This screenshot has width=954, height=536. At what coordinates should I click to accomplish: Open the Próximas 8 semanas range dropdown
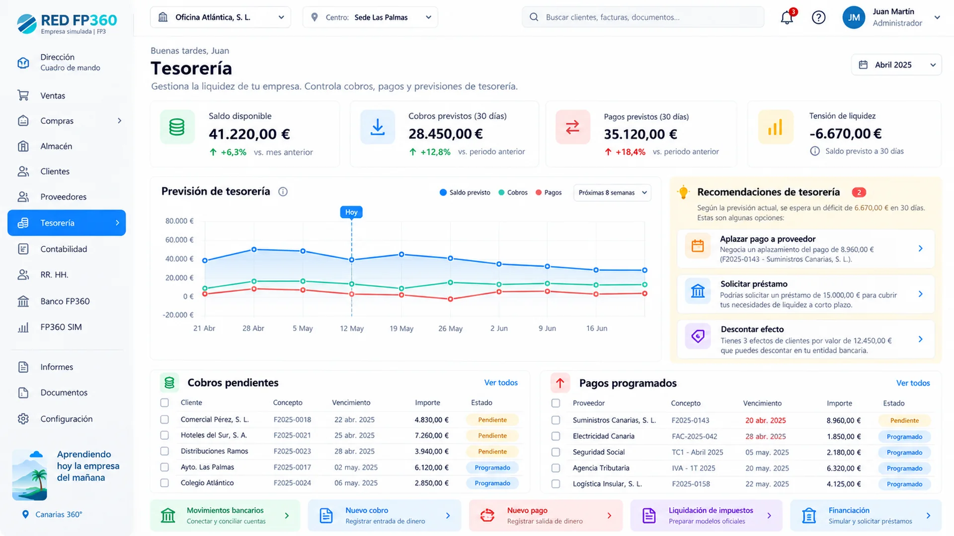point(612,193)
